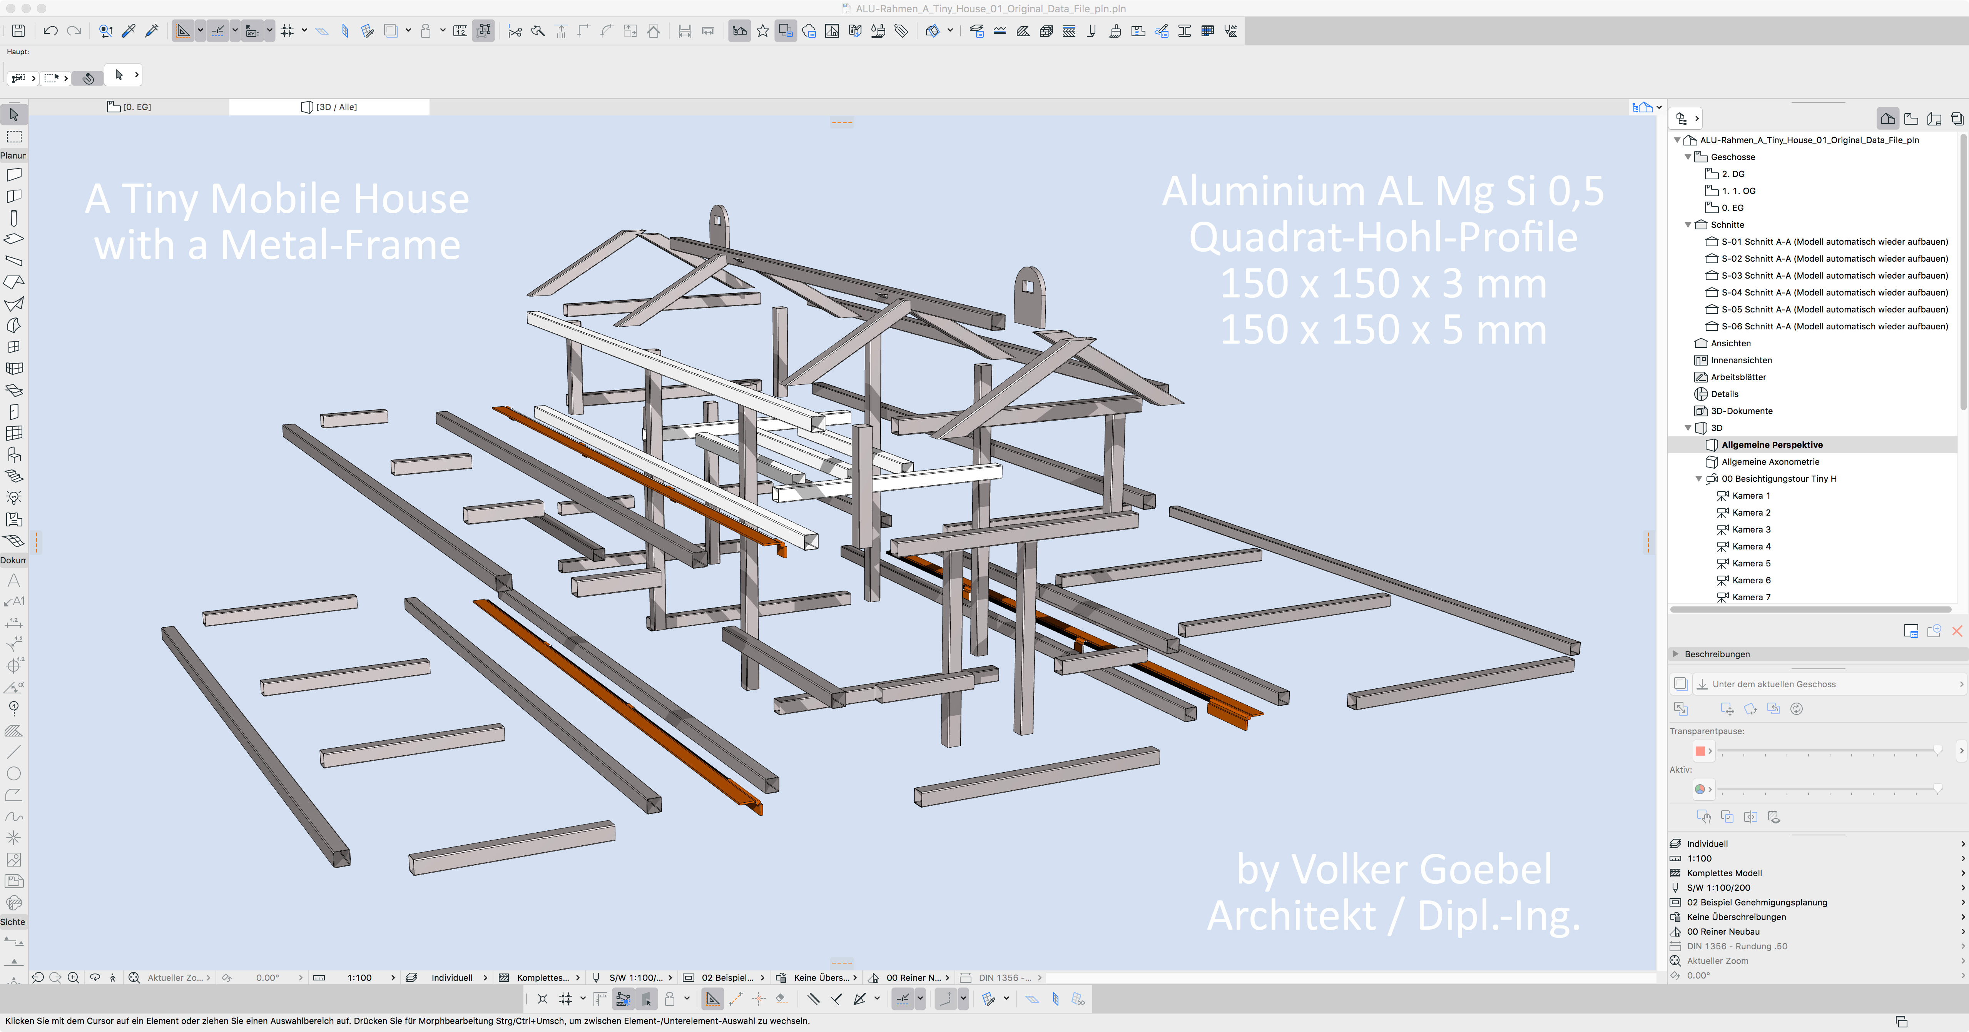Click the star Favorites icon
The image size is (1969, 1032).
point(762,30)
